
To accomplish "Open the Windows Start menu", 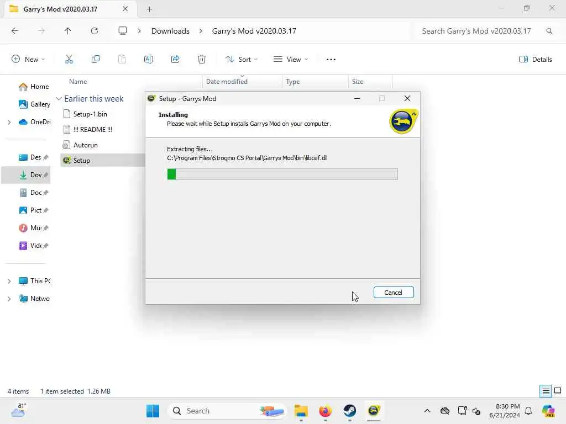I will 153,411.
